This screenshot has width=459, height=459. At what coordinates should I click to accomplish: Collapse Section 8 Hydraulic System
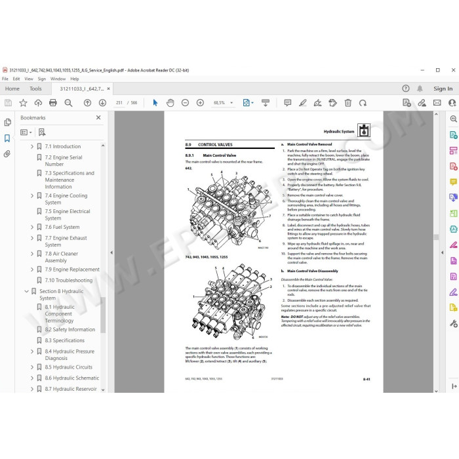(27, 291)
